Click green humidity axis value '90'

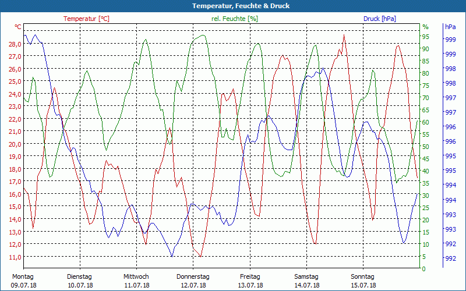pyautogui.click(x=426, y=49)
